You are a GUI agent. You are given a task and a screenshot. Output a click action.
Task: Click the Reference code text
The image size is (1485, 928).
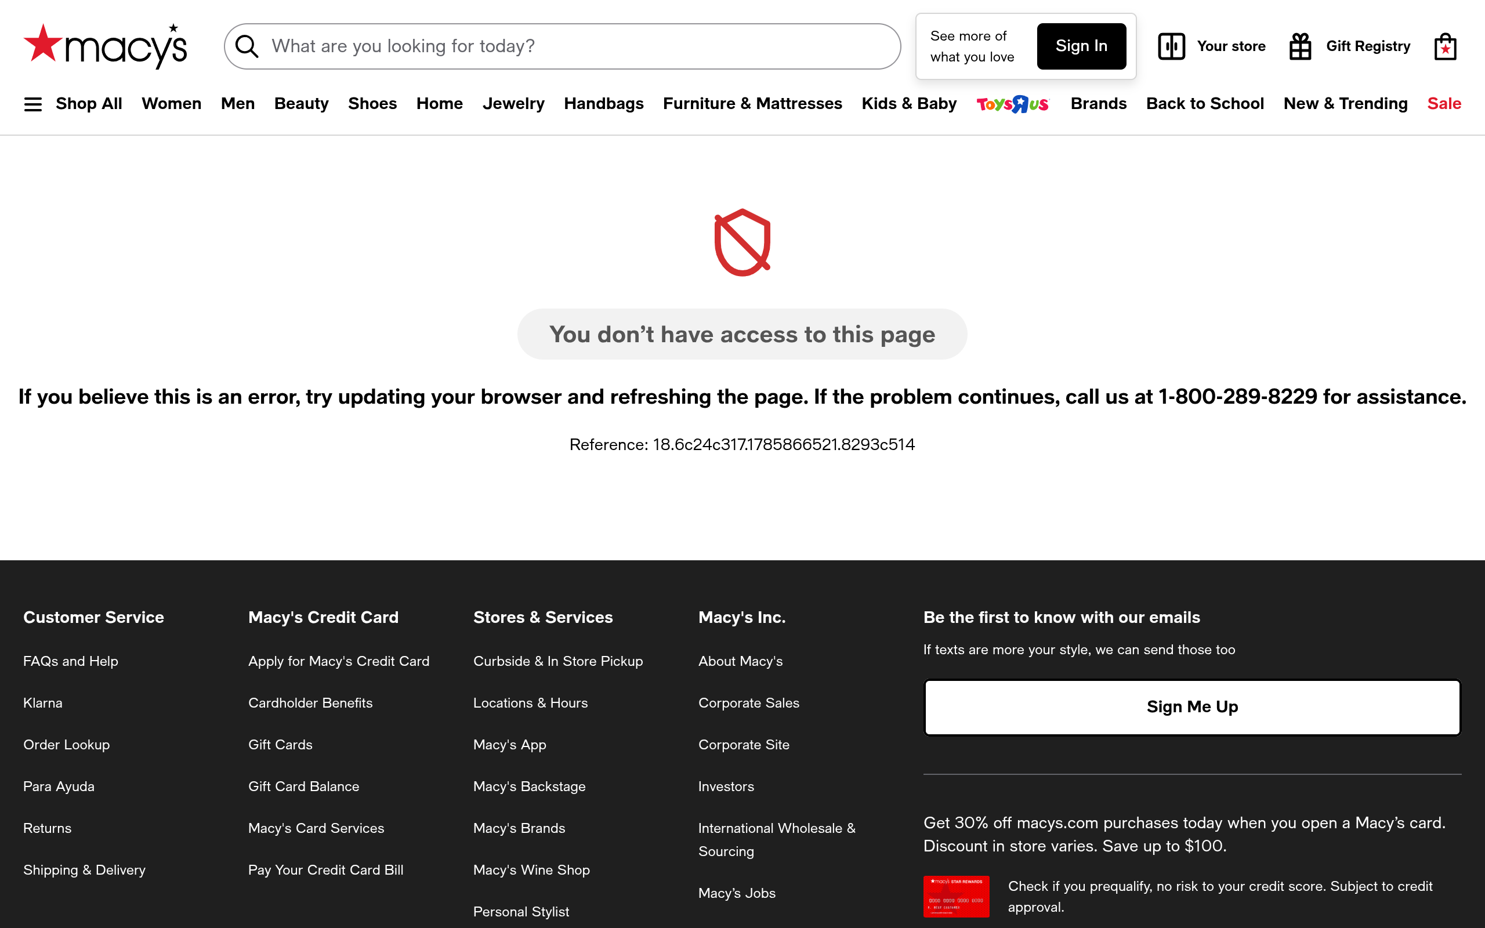[x=742, y=444]
